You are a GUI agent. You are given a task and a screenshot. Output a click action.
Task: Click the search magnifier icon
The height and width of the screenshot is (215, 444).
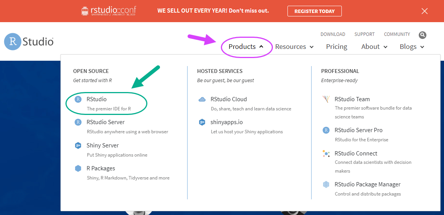coord(423,35)
